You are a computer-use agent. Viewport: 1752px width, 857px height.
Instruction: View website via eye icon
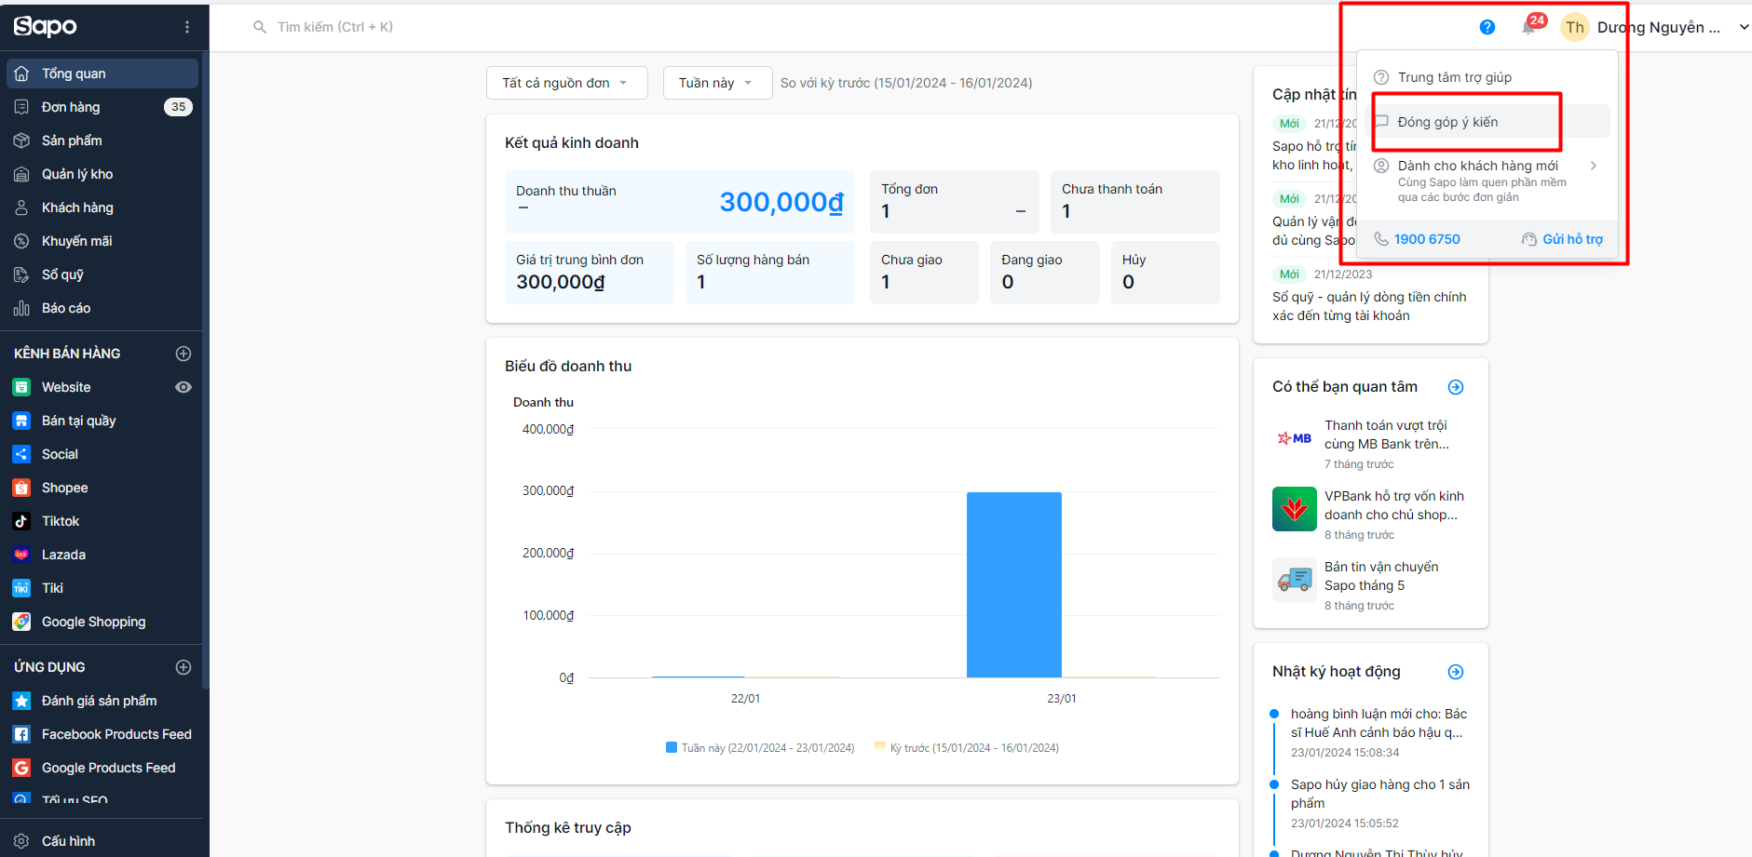coord(183,387)
